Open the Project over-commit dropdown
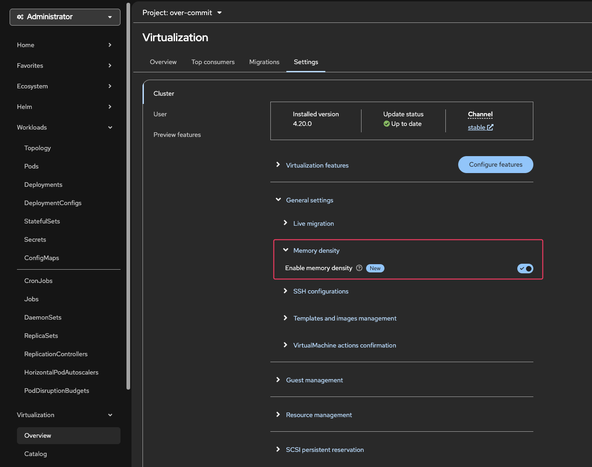Image resolution: width=592 pixels, height=467 pixels. coord(182,13)
